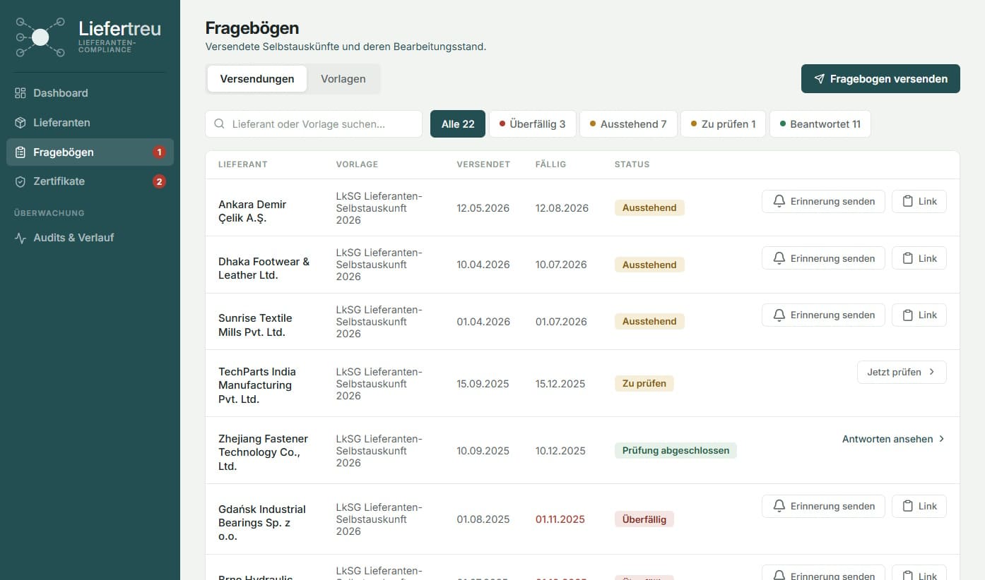Click the LIEFERANT column header

coord(243,164)
